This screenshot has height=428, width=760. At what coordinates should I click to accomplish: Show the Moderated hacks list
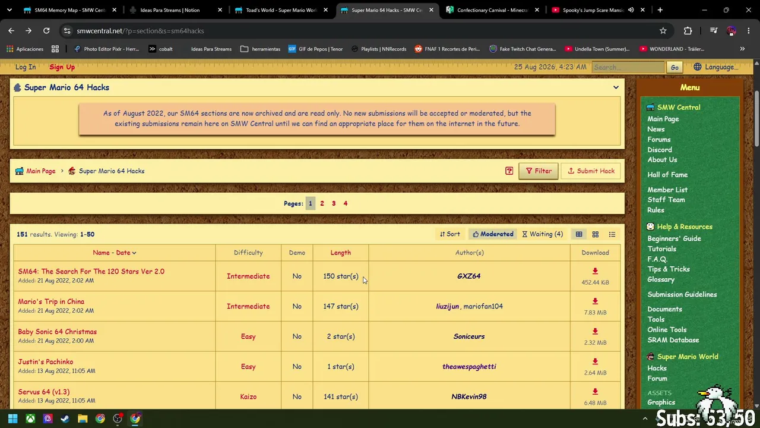tap(493, 234)
